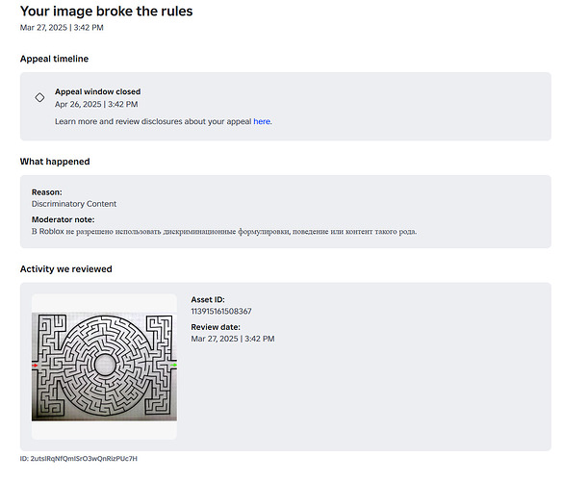Click the Review date value Mar 27, 2025

click(x=233, y=339)
